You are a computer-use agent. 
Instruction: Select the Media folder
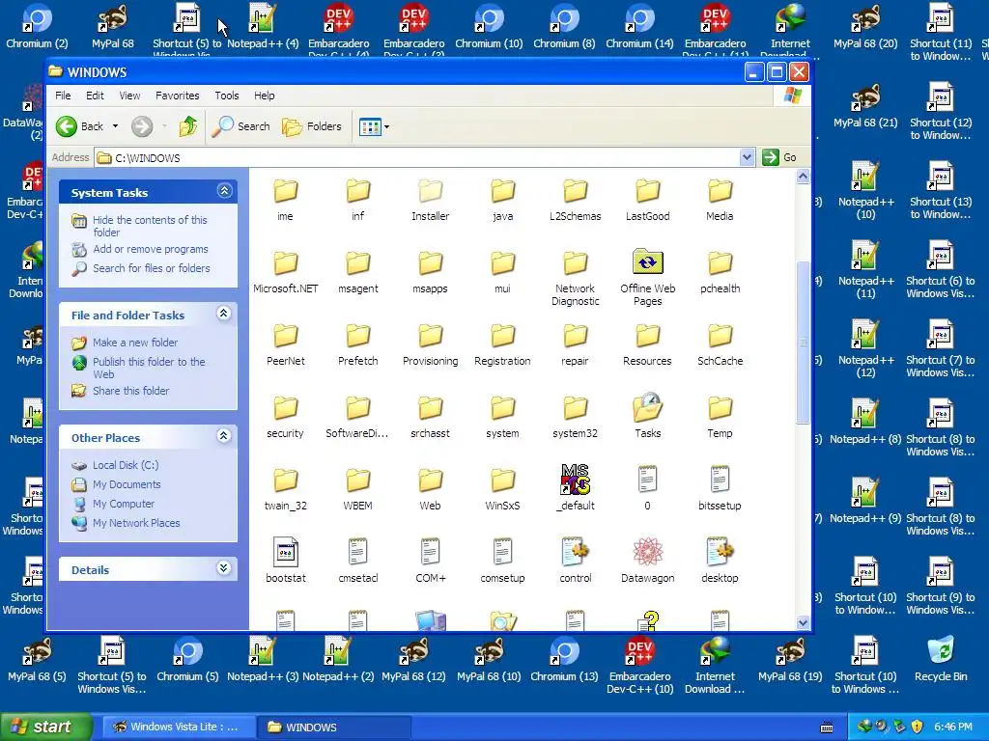pos(719,201)
